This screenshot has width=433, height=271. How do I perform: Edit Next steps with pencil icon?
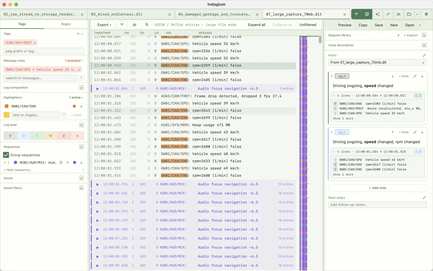pos(424,198)
